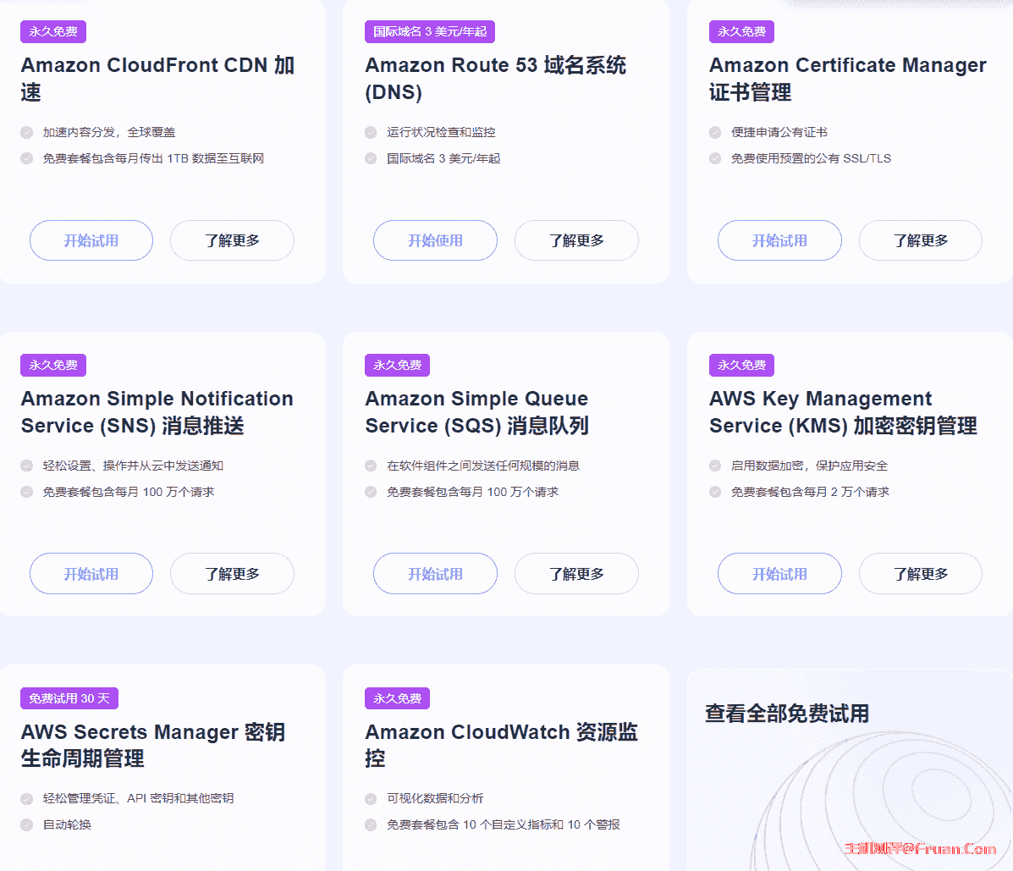Viewport: 1013px width, 871px height.
Task: Click 开始试用 under AWS Key Management Service
Action: click(x=779, y=574)
